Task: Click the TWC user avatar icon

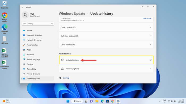Action: (25, 15)
